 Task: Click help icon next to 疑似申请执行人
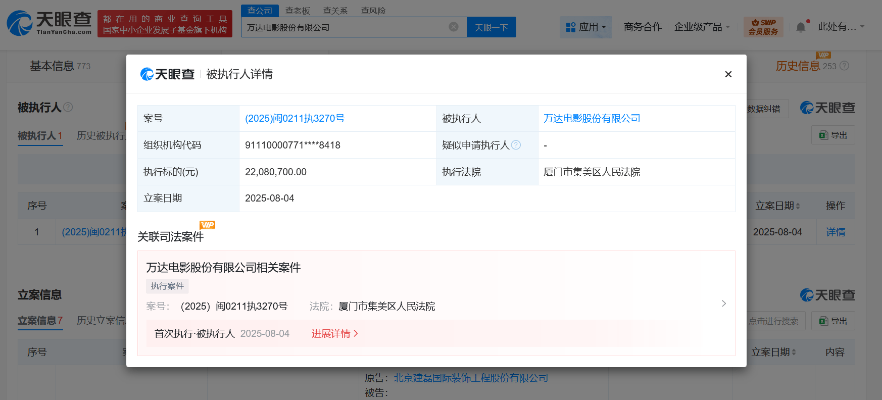pos(516,145)
